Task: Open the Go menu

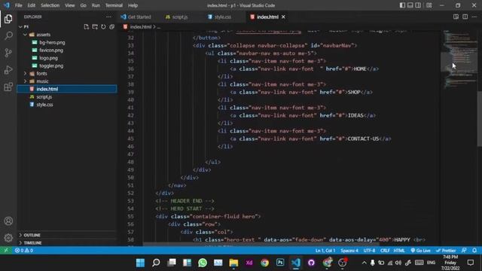Action: coord(84,5)
